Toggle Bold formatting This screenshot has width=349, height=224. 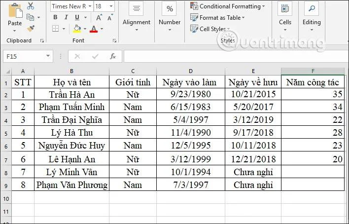tap(55, 17)
